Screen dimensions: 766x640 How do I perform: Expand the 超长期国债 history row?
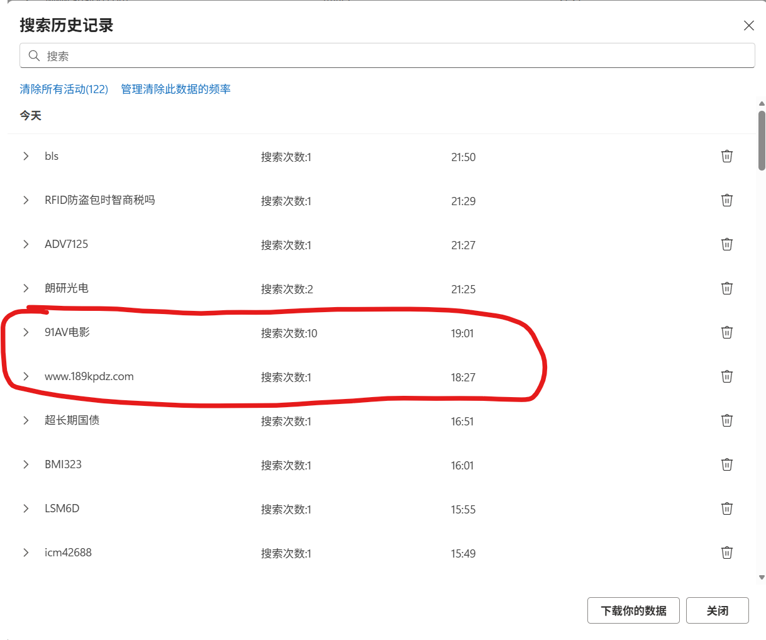26,420
